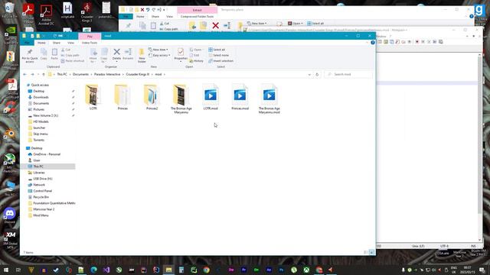Open Adobe Acrobat DC desktop shortcut
The image size is (490, 275).
[46, 15]
